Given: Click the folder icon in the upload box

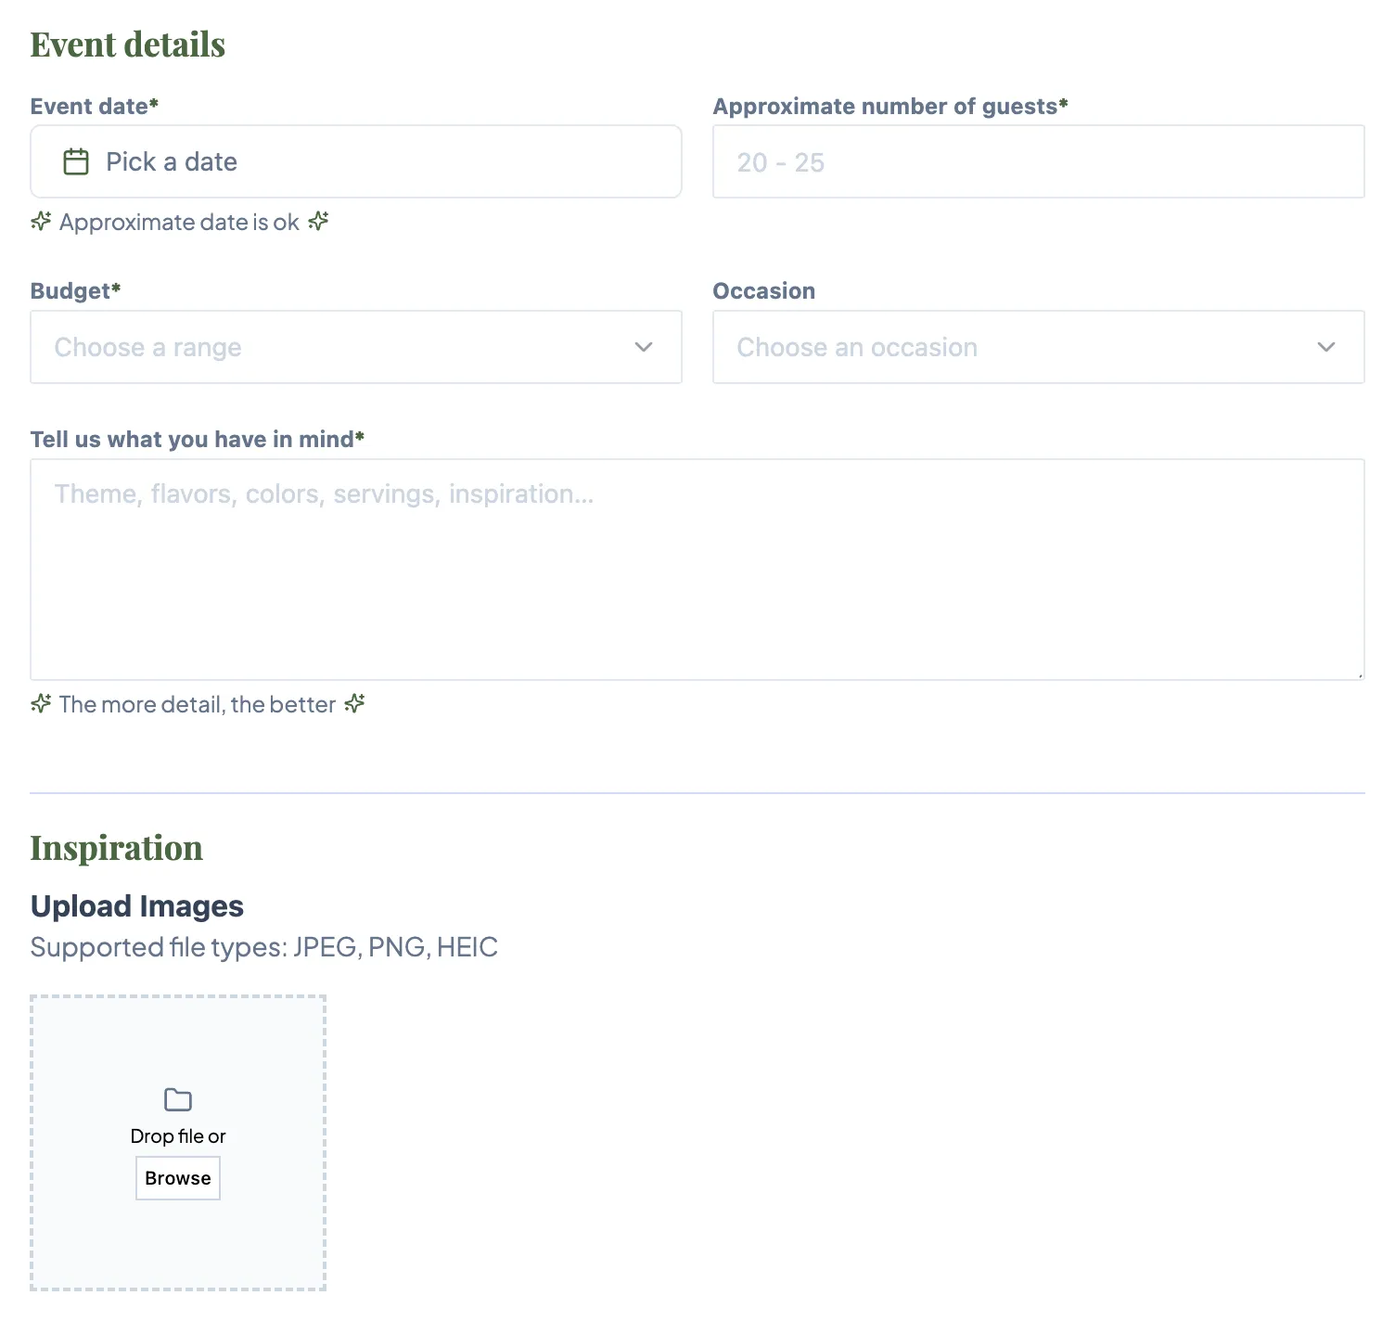Looking at the screenshot, I should (x=177, y=1099).
